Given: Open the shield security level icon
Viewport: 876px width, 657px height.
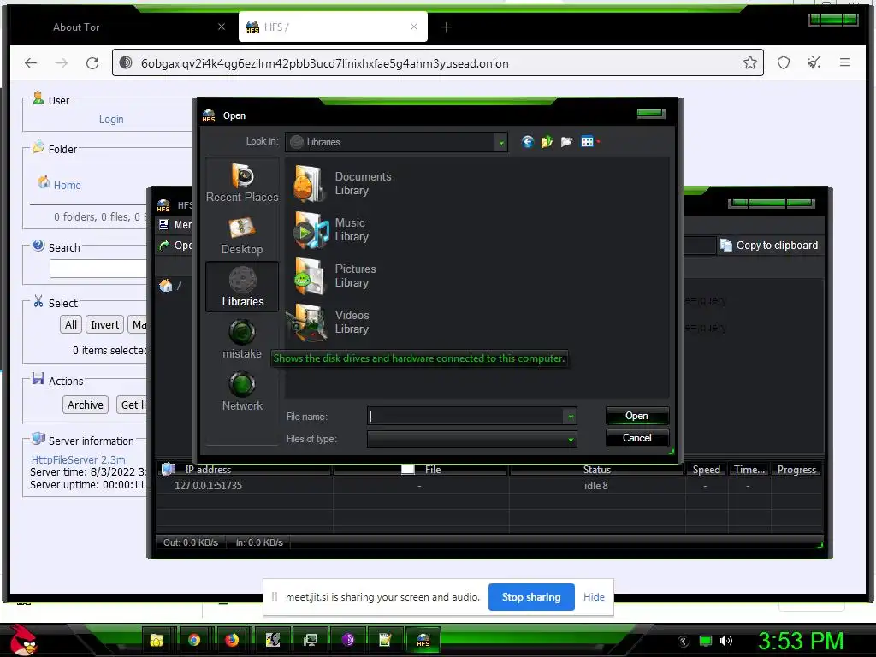Looking at the screenshot, I should coord(784,62).
